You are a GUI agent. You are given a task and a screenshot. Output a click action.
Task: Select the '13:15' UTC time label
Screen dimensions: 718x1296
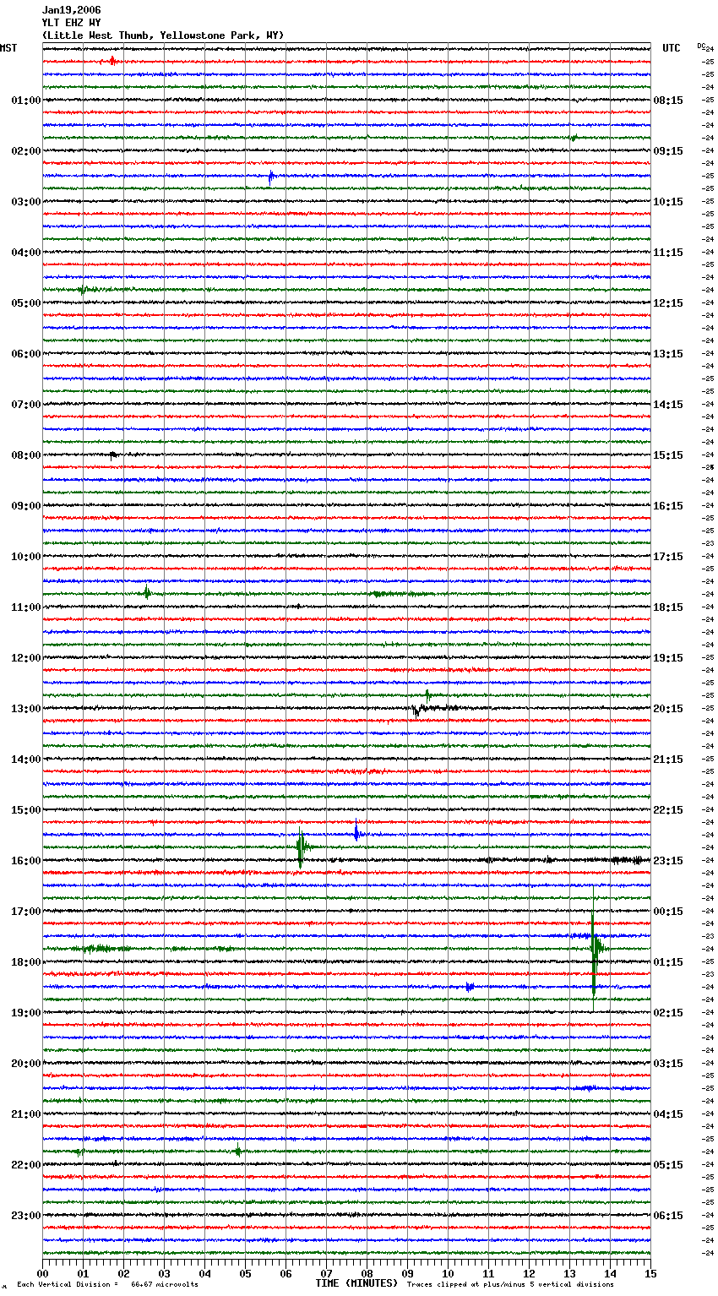[668, 354]
